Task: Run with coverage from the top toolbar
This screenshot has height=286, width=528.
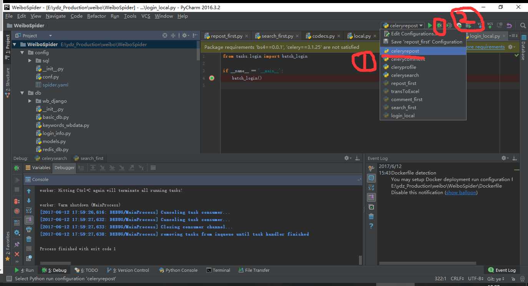Action: point(449,25)
